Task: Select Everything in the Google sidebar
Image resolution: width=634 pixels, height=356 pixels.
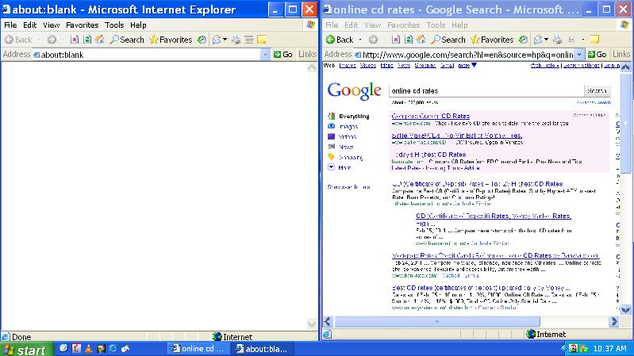Action: tap(348, 117)
